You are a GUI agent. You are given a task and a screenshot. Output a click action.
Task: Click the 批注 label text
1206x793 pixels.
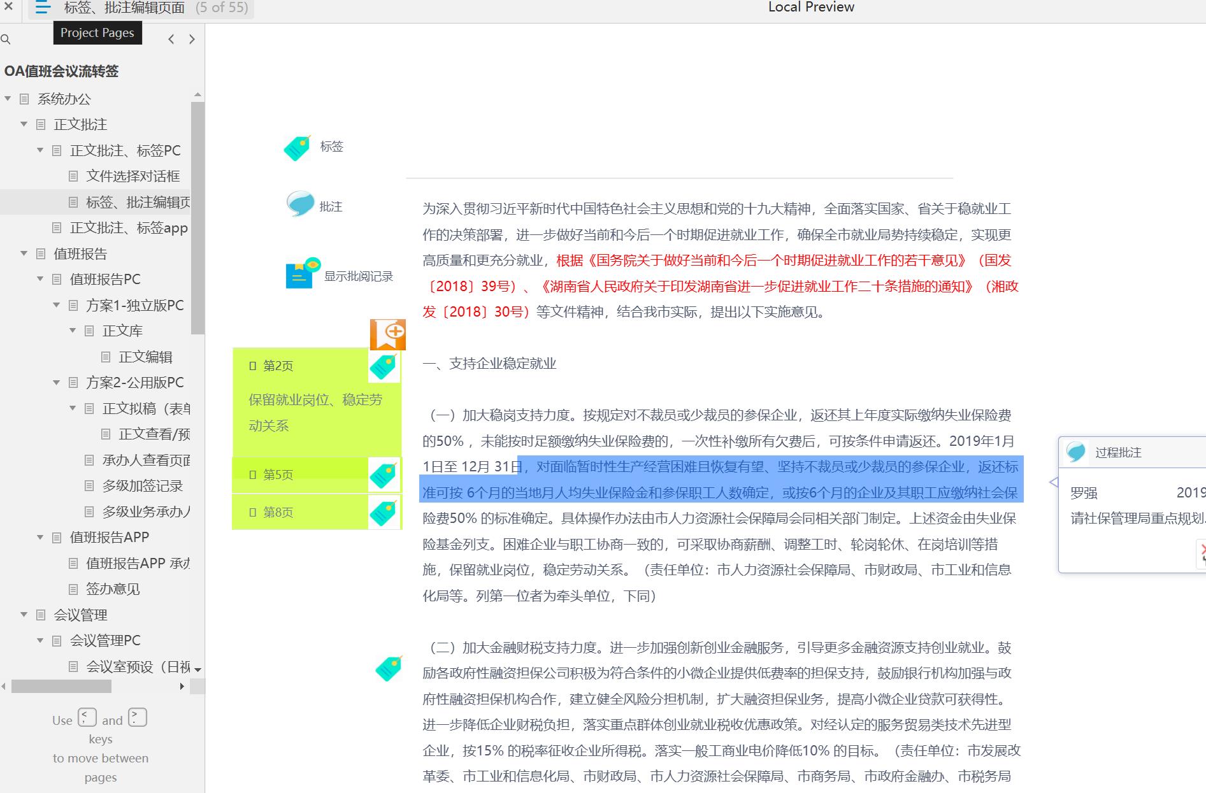331,206
